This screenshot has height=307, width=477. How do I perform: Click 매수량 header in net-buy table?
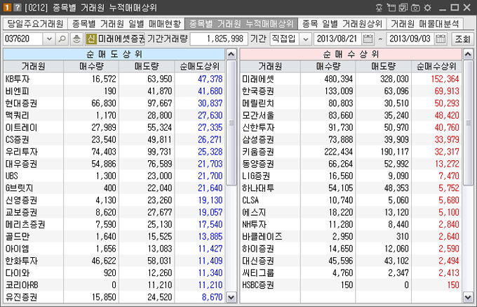[328, 67]
